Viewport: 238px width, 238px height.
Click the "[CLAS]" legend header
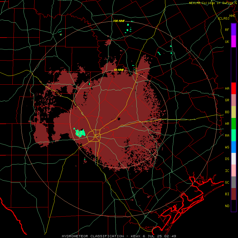point(223,18)
